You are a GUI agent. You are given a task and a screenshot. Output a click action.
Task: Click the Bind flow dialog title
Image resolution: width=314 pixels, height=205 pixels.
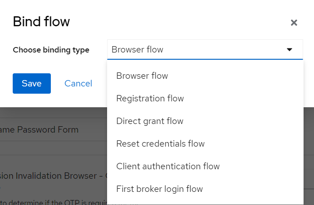pyautogui.click(x=41, y=21)
